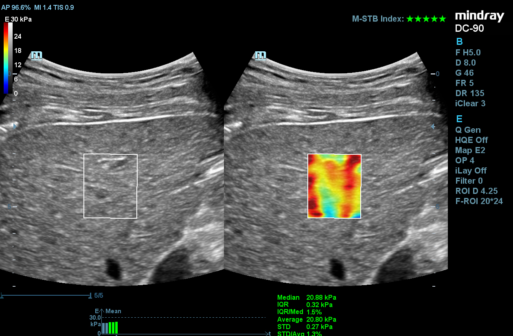This screenshot has height=336, width=513.
Task: Click the first gray bar in Mean chart
Action: (103, 328)
